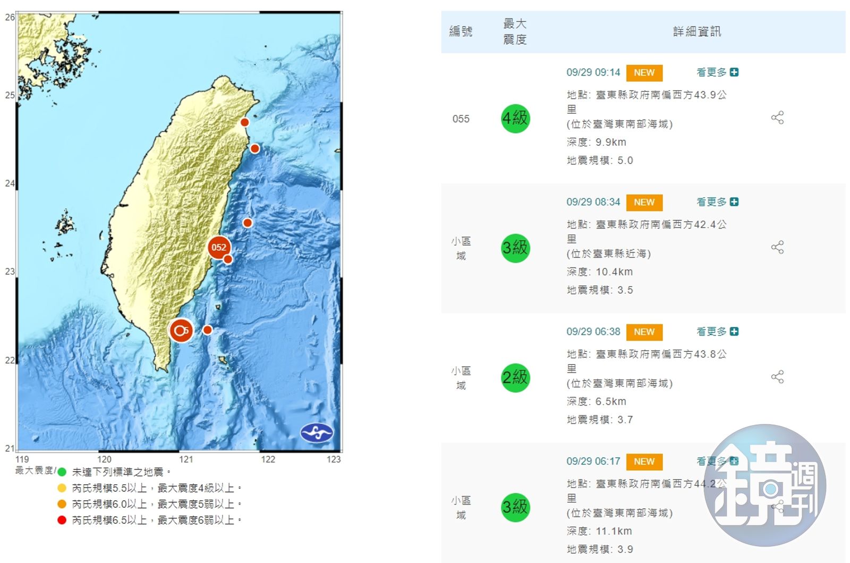Expand 看更多 for the 09:14 earthquake
The image size is (850, 563).
[717, 72]
